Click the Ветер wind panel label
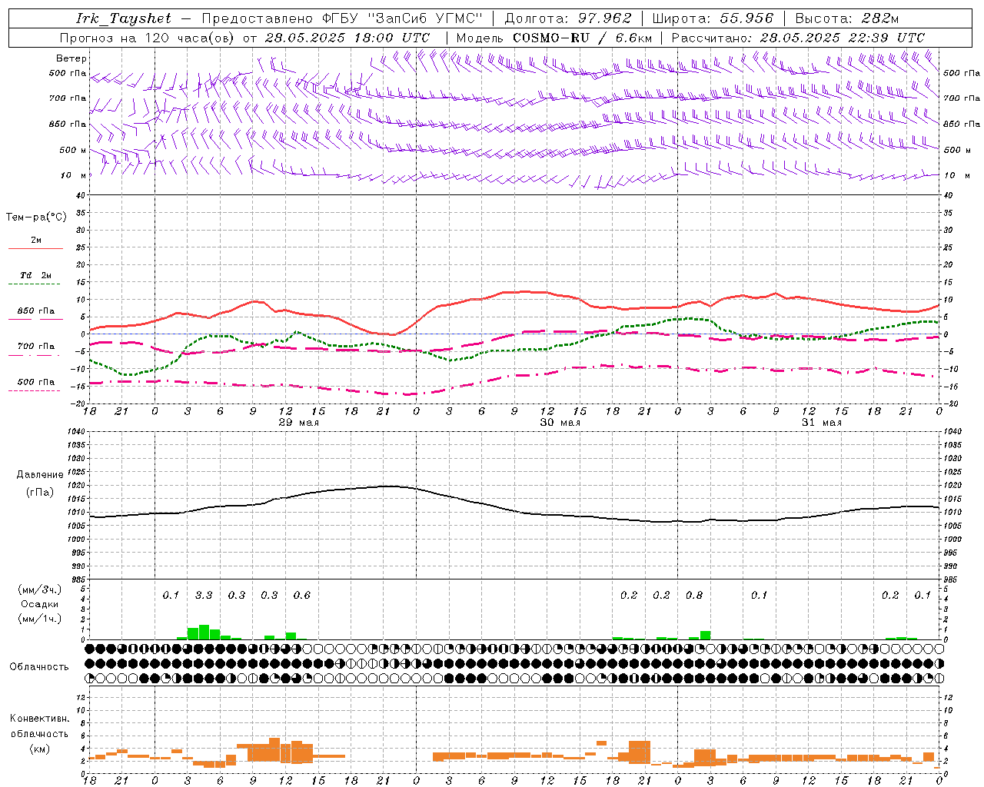This screenshot has width=984, height=787. coord(71,58)
